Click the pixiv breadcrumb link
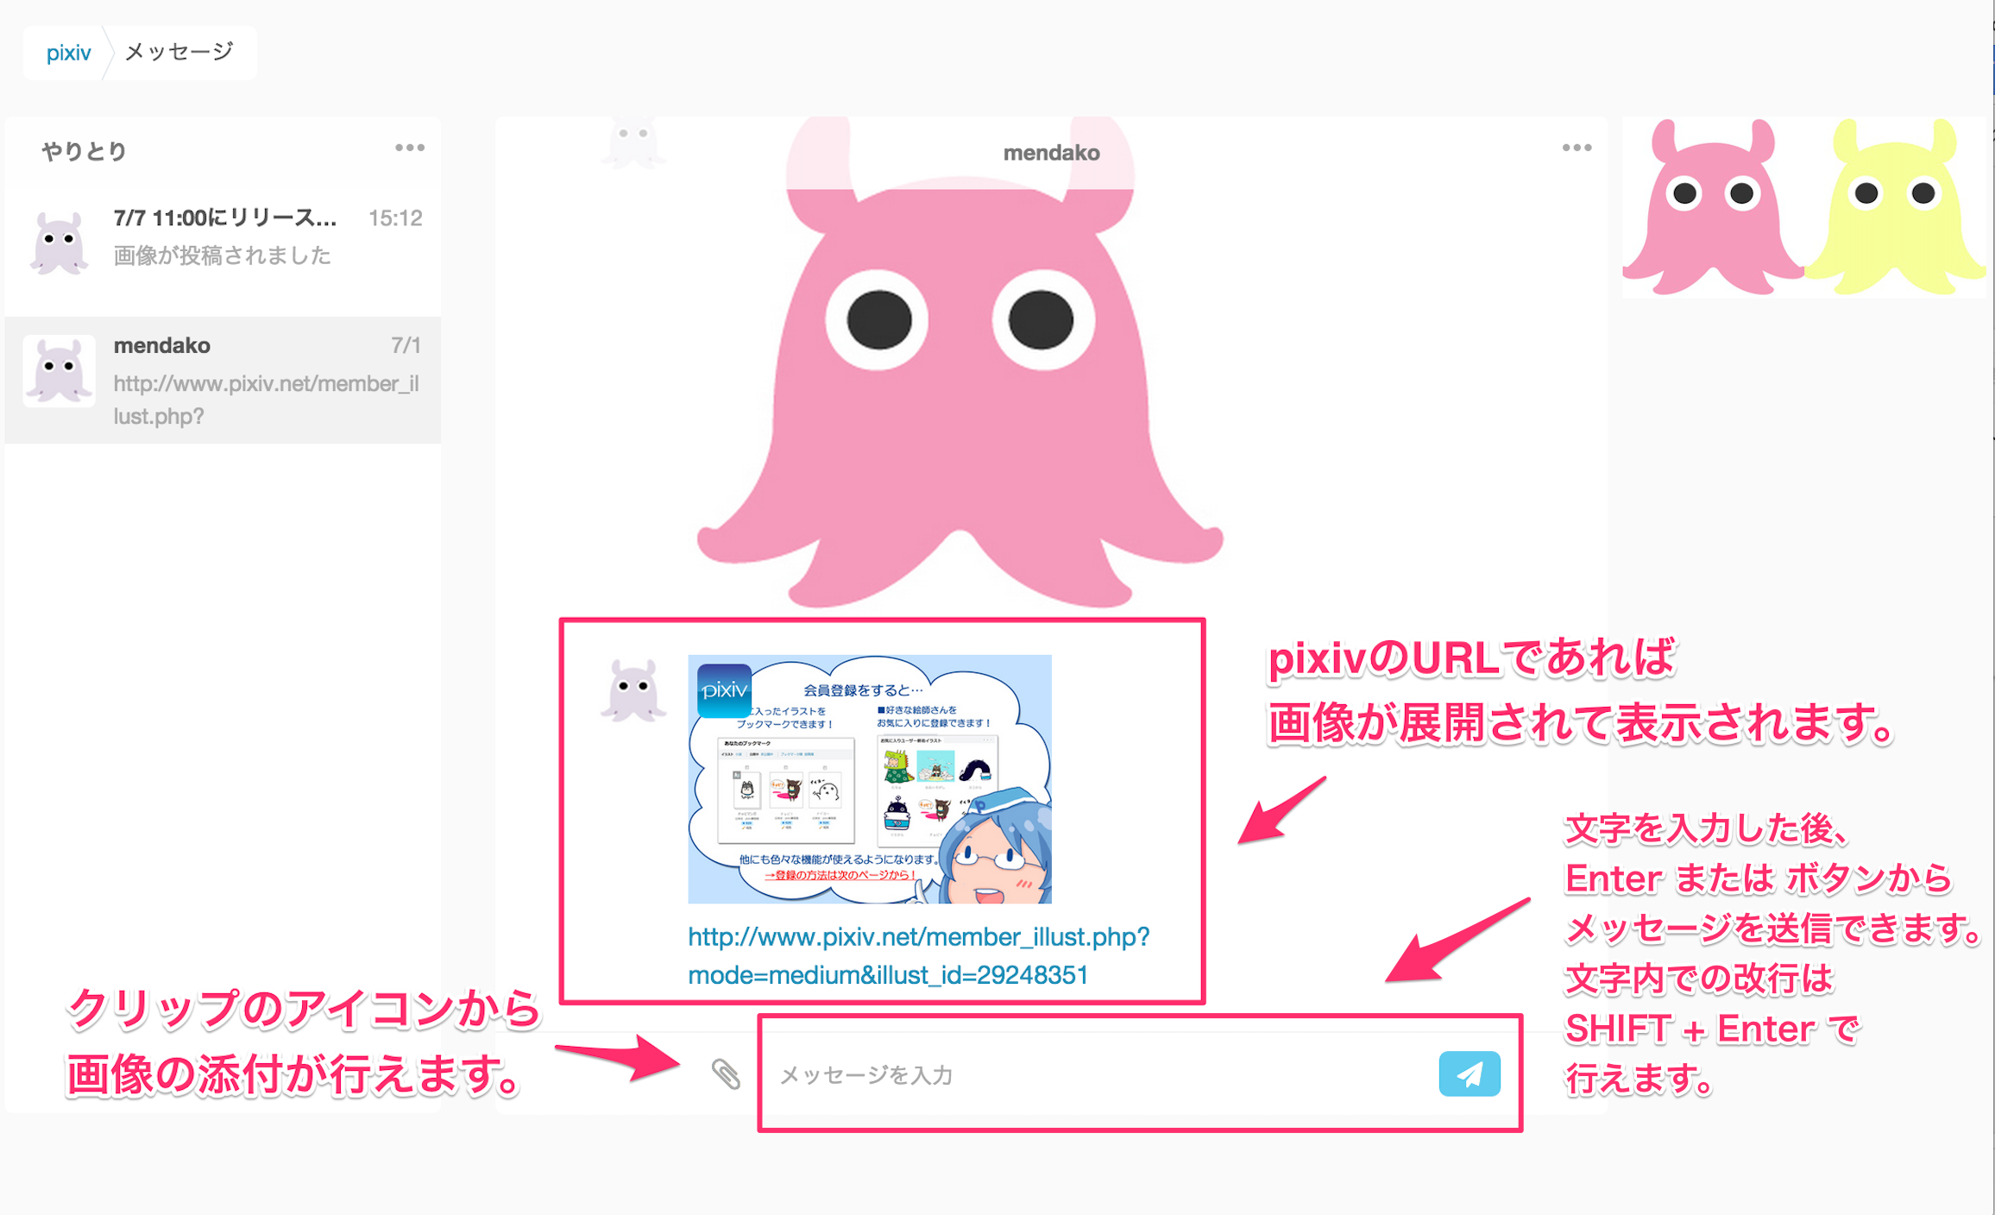Screen dimensions: 2014x1215 68,53
